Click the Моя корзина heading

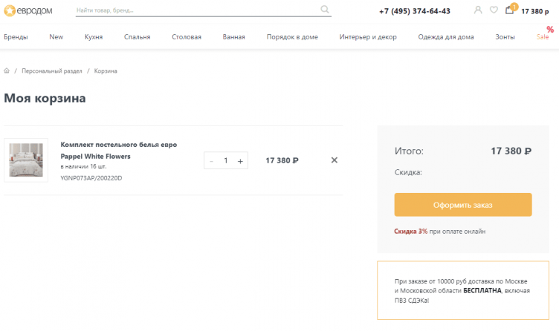point(45,98)
